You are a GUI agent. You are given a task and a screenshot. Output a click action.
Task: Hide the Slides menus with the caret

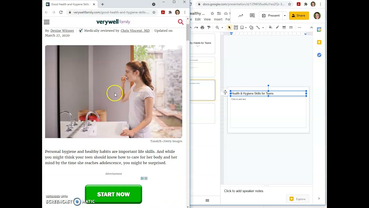(x=311, y=27)
